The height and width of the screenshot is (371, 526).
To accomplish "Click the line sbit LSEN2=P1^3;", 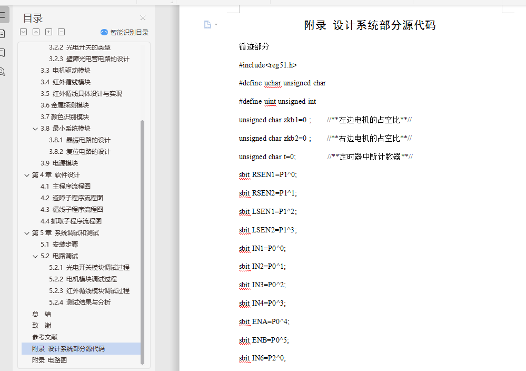I will click(267, 230).
